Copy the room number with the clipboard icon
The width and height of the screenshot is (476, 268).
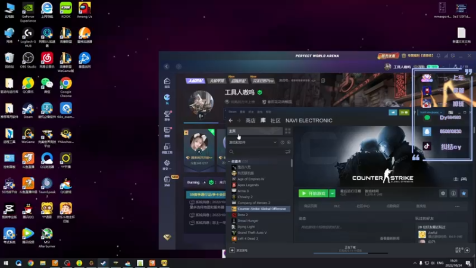pyautogui.click(x=323, y=80)
